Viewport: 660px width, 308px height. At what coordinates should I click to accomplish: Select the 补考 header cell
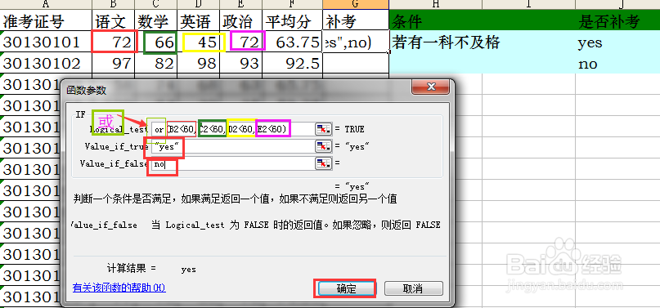tap(356, 20)
